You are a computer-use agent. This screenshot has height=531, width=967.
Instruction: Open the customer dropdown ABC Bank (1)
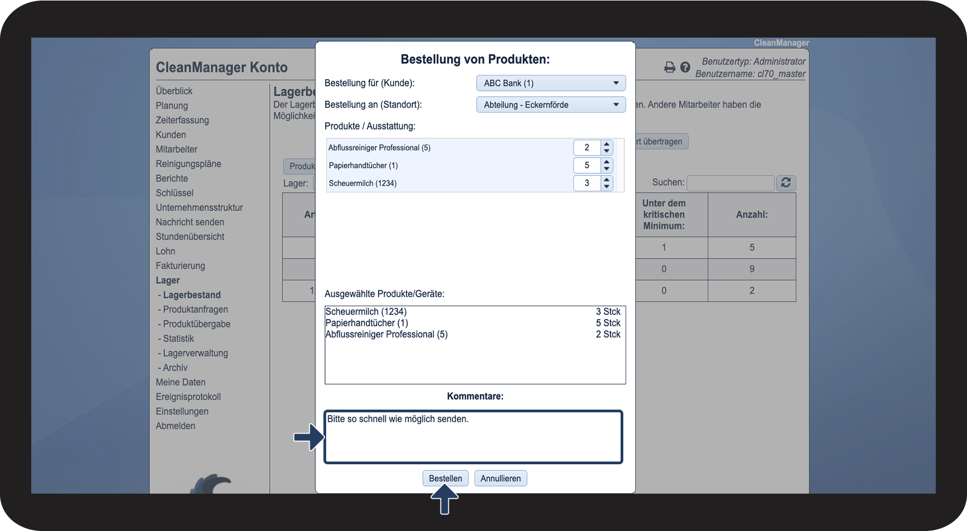(551, 83)
